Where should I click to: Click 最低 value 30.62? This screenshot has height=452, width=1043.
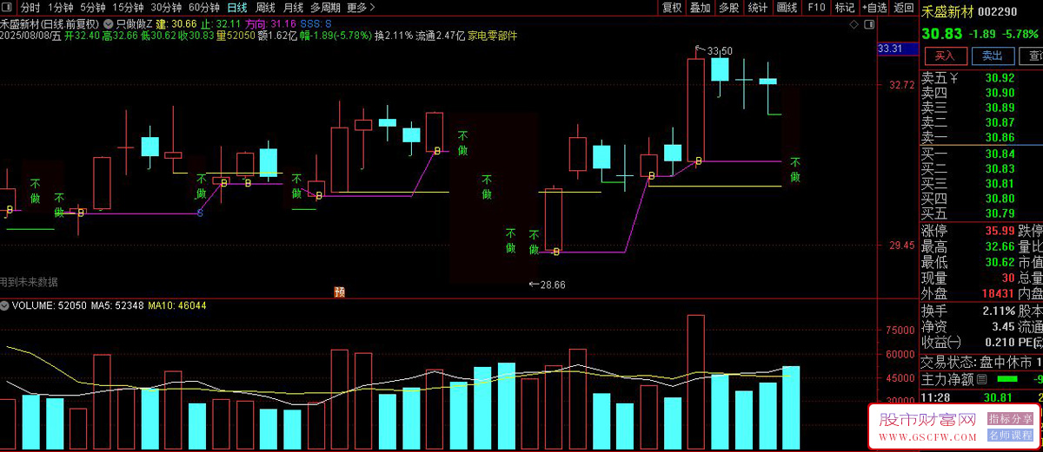coord(1000,262)
